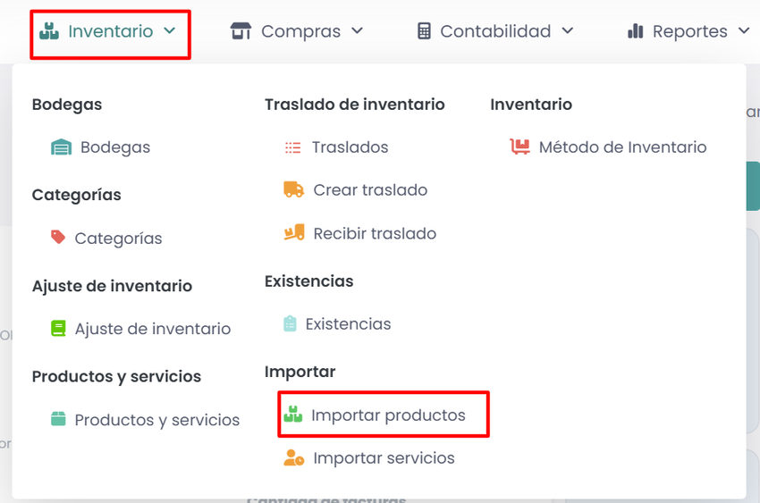Expand the Compras dropdown chevron
This screenshot has height=503, width=760.
point(358,31)
